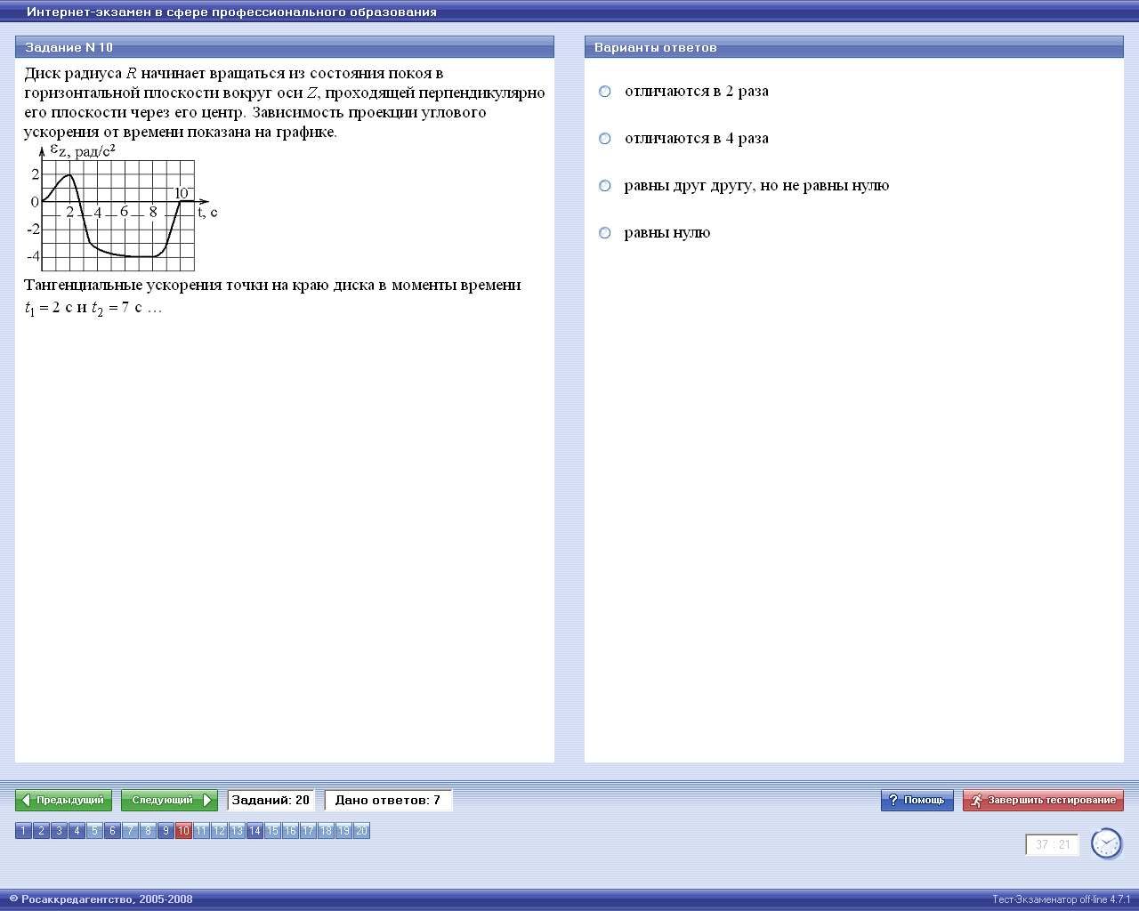Jump to question 12
The width and height of the screenshot is (1139, 911).
(219, 831)
